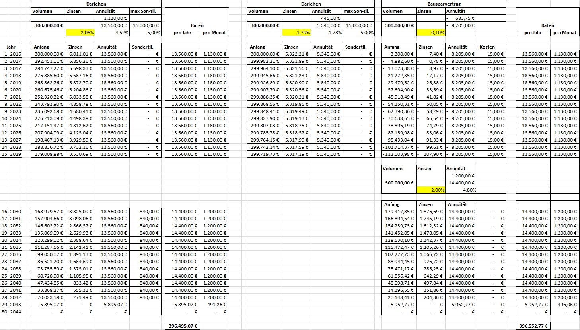580x330 pixels.
Task: Select the interest cell showing 5.322,21 €
Action: (296, 54)
